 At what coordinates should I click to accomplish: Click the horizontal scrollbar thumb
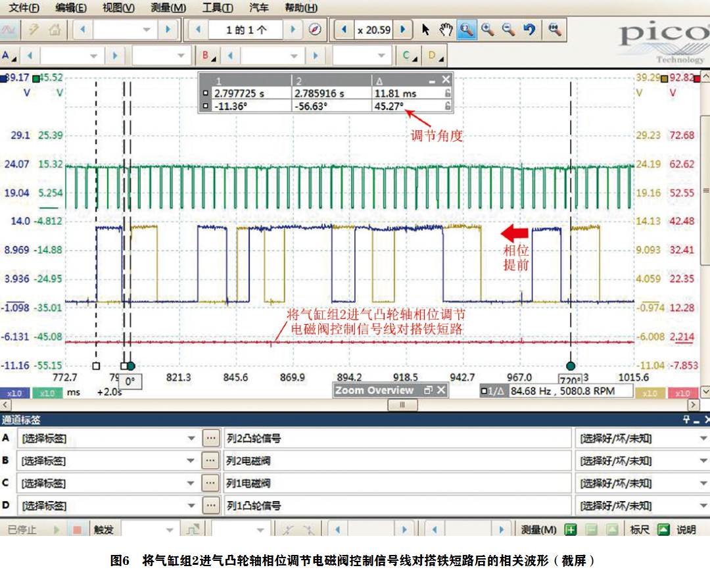tap(402, 405)
